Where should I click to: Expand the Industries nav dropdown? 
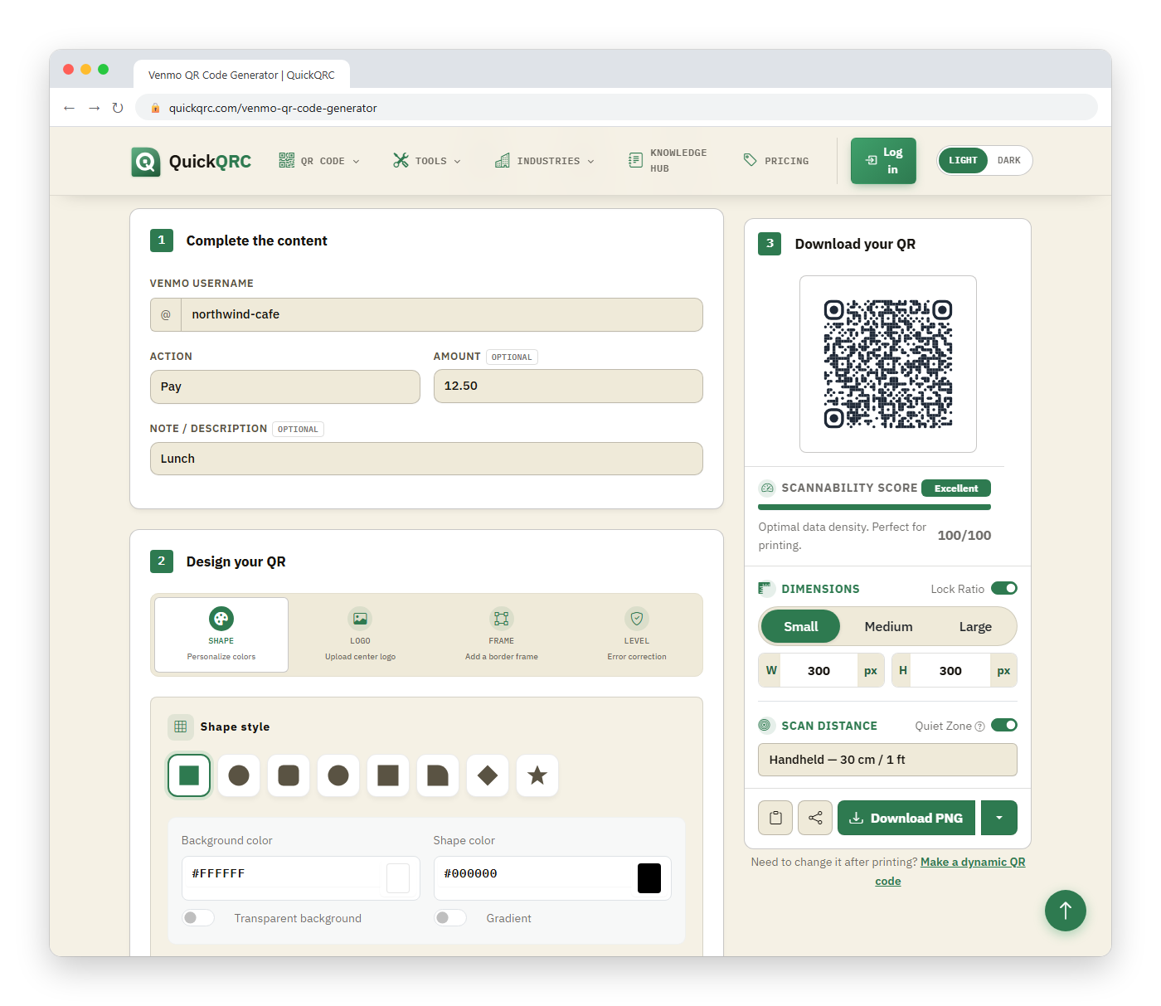pos(545,161)
